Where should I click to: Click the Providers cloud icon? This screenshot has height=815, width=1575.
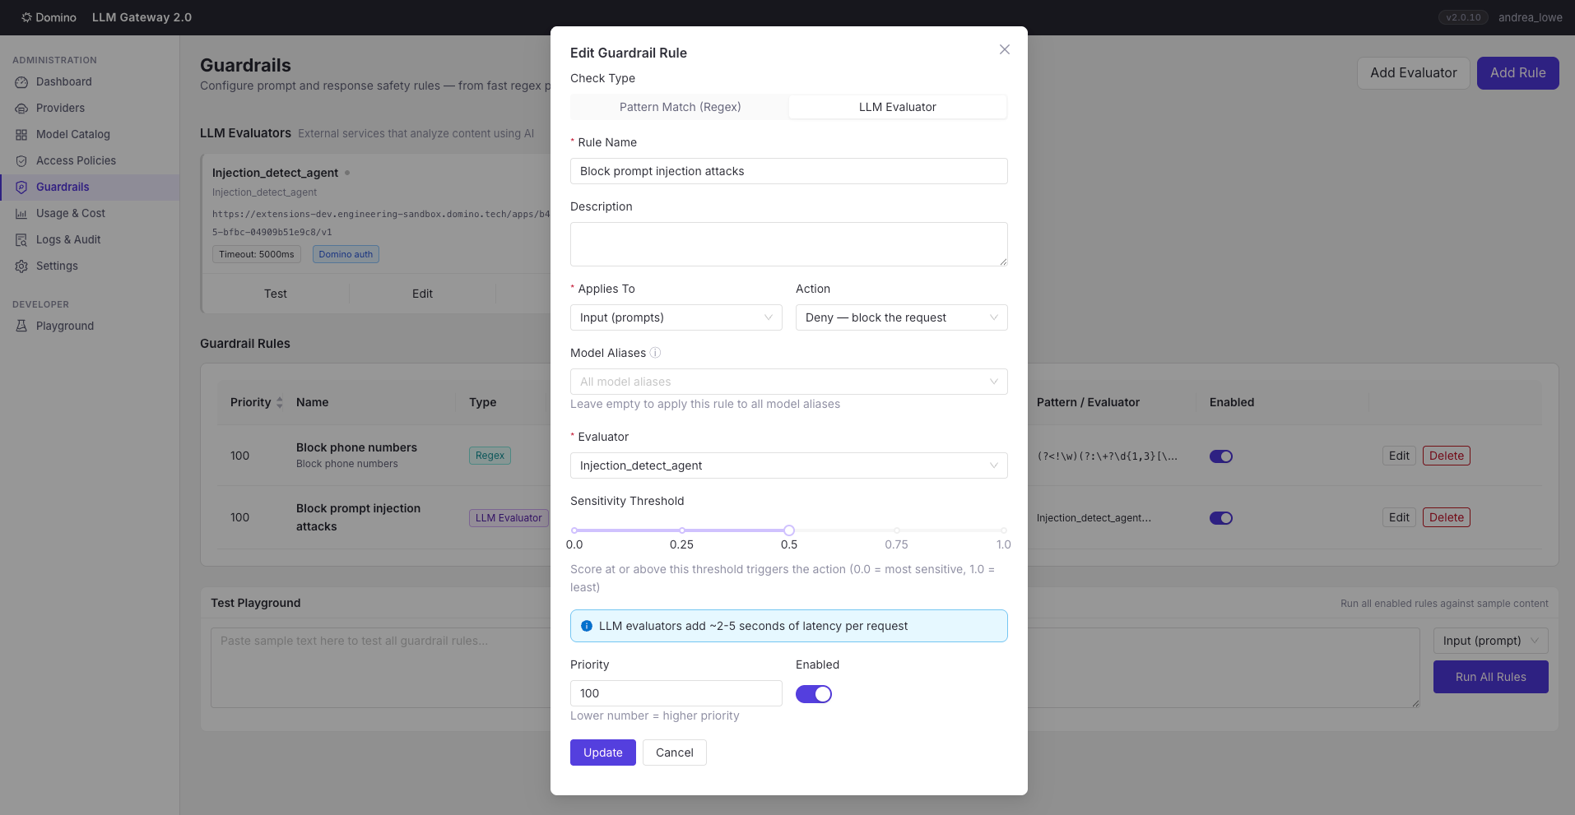(21, 109)
